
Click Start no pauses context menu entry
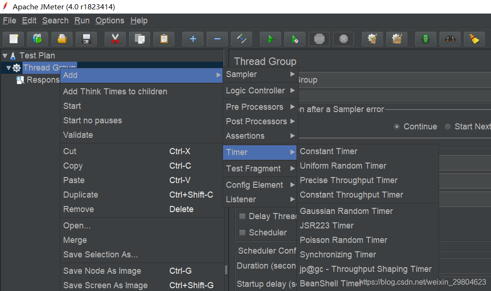click(142, 121)
